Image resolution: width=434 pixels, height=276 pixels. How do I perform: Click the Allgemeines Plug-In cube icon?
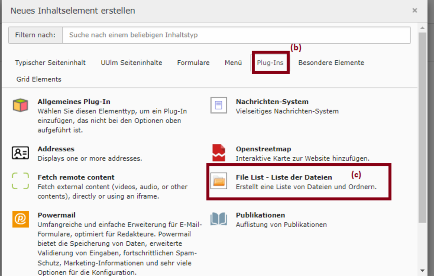(20, 105)
